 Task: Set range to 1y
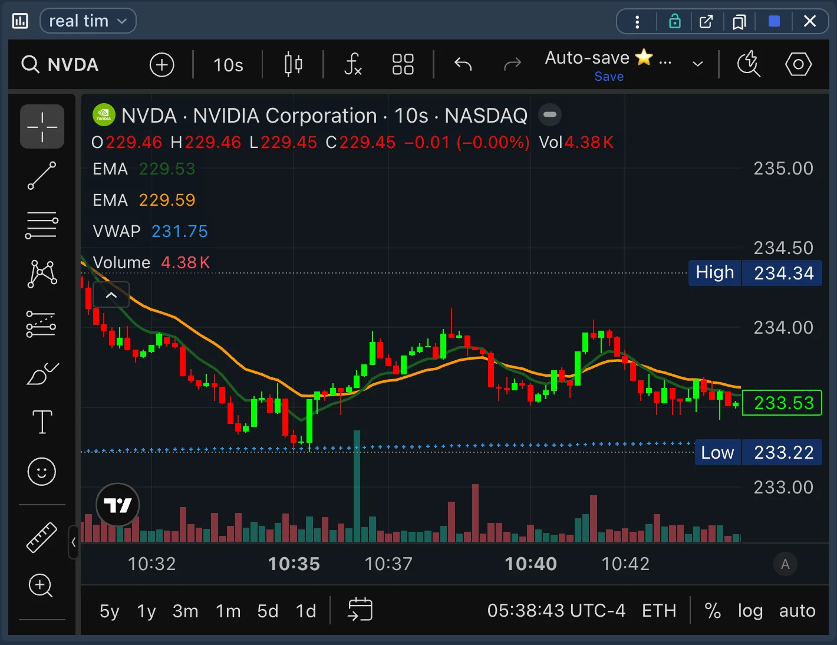click(x=147, y=611)
